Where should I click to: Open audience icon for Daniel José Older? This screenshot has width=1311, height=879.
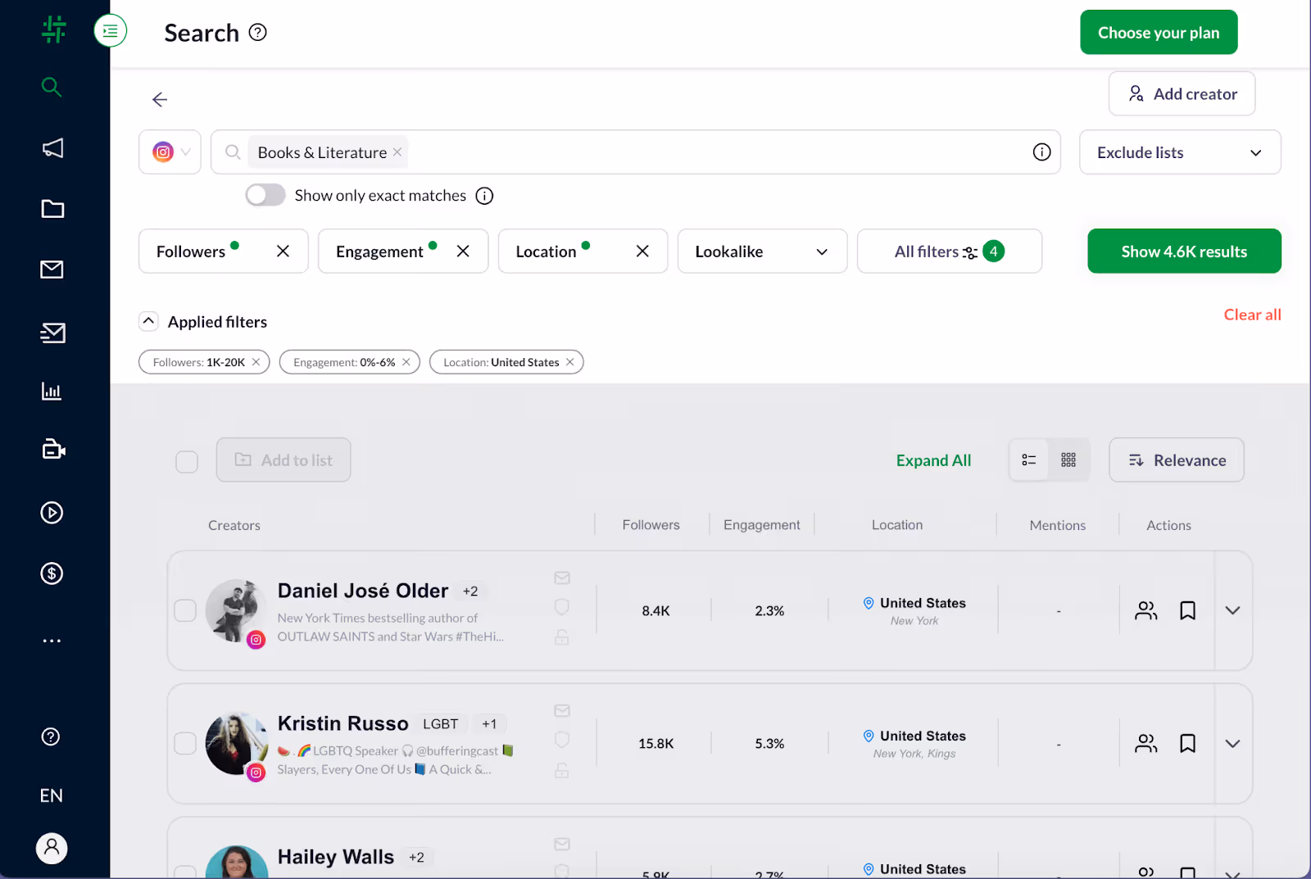[1146, 610]
